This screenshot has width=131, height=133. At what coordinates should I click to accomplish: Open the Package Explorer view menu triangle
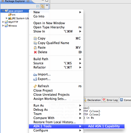coord(47,5)
